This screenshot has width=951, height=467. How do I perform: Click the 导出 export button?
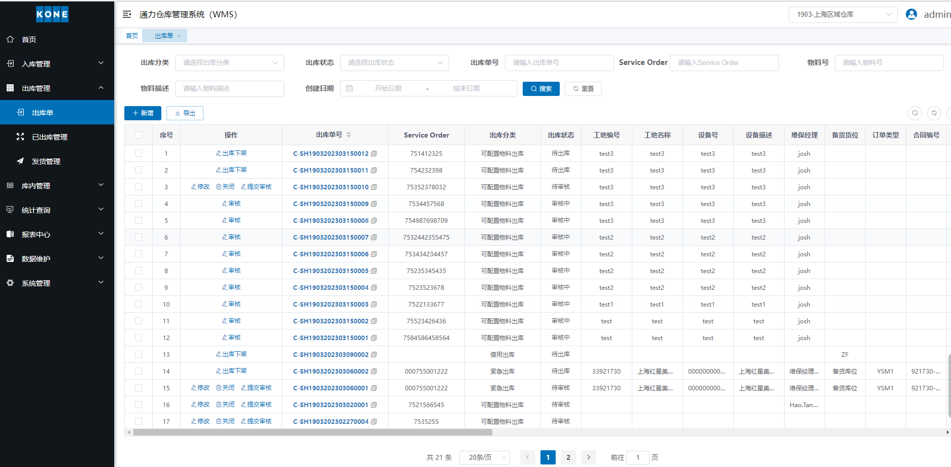click(x=185, y=113)
